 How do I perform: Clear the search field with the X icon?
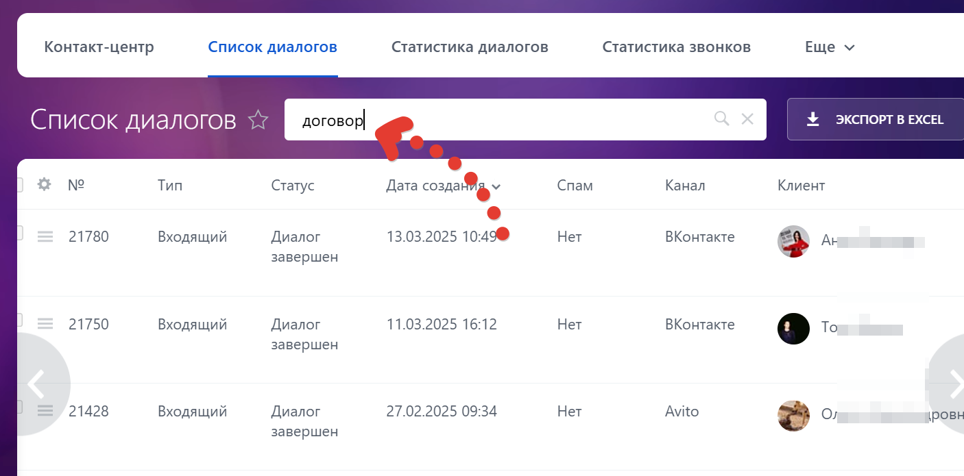tap(747, 119)
